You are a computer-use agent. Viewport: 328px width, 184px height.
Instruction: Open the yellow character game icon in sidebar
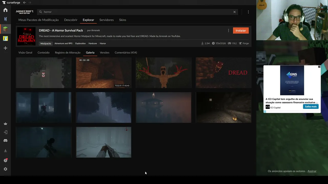click(x=5, y=39)
